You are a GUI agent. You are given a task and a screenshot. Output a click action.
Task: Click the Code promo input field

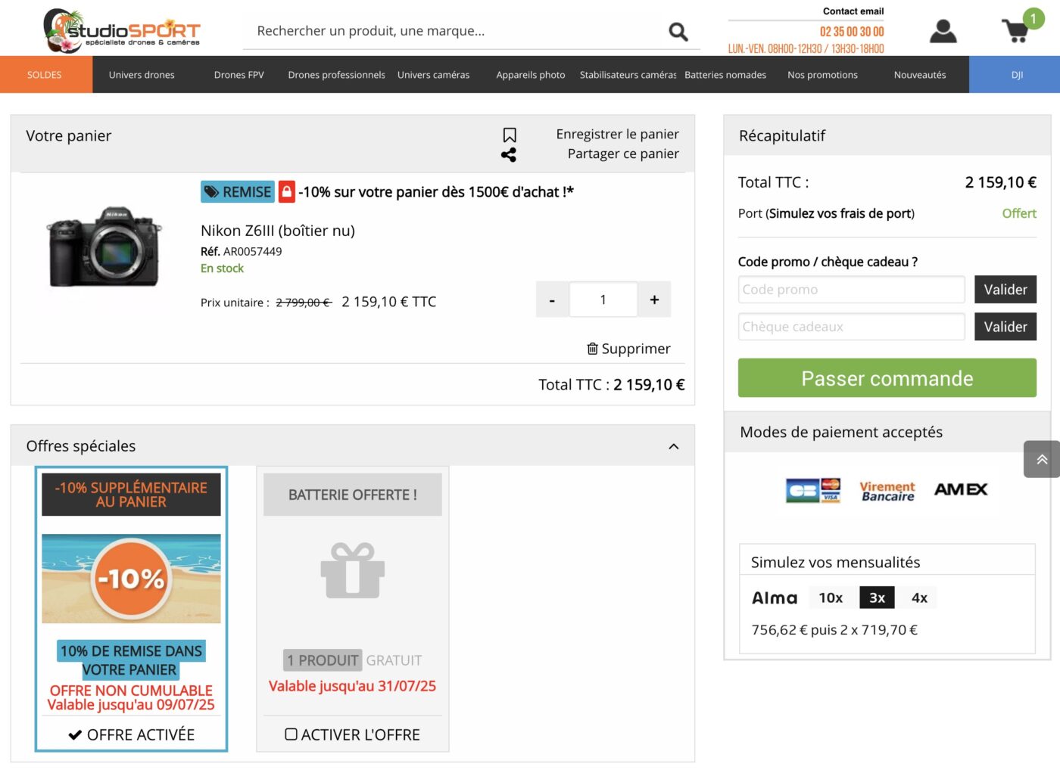click(x=852, y=290)
